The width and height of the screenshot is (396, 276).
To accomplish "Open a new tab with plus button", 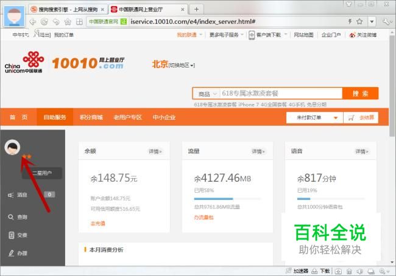I will [x=197, y=10].
